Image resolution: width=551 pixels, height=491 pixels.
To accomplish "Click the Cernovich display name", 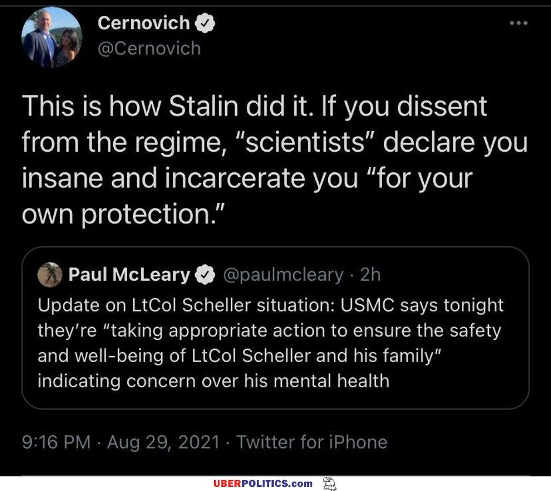I will (x=144, y=23).
